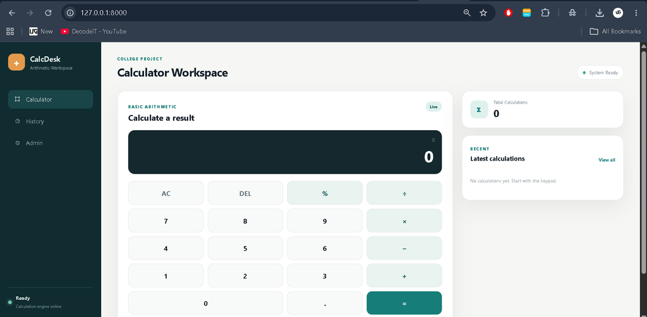Open Chrome three-dot menu

click(x=636, y=13)
